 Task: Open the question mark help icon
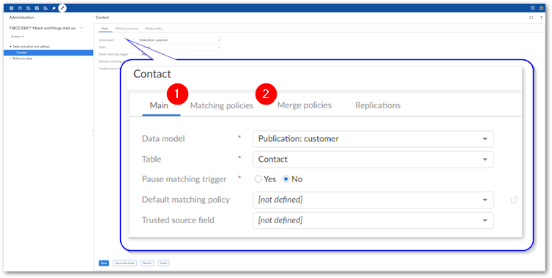coord(542,18)
